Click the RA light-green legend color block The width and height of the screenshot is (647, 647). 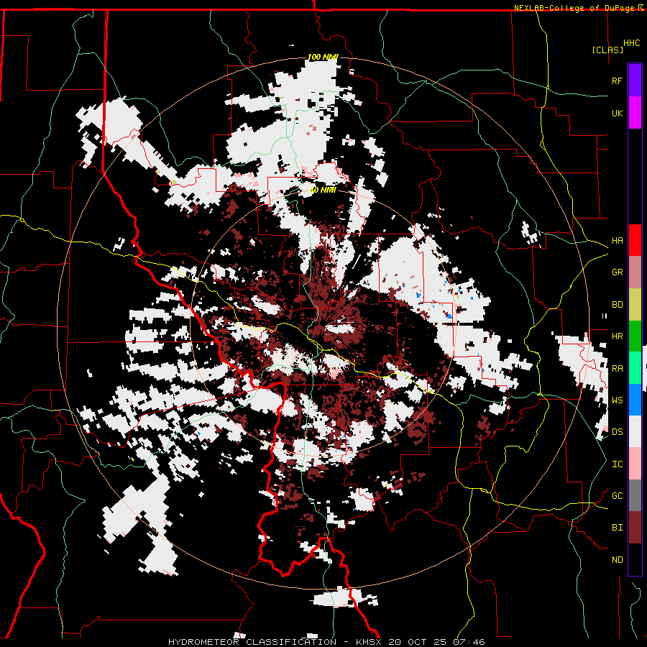pyautogui.click(x=635, y=368)
